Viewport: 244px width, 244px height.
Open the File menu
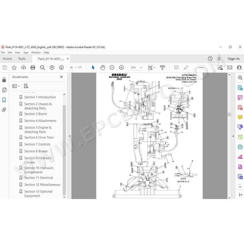coord(3,52)
